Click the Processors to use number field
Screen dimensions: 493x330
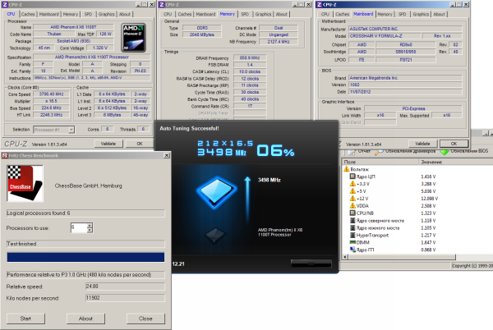pos(79,227)
